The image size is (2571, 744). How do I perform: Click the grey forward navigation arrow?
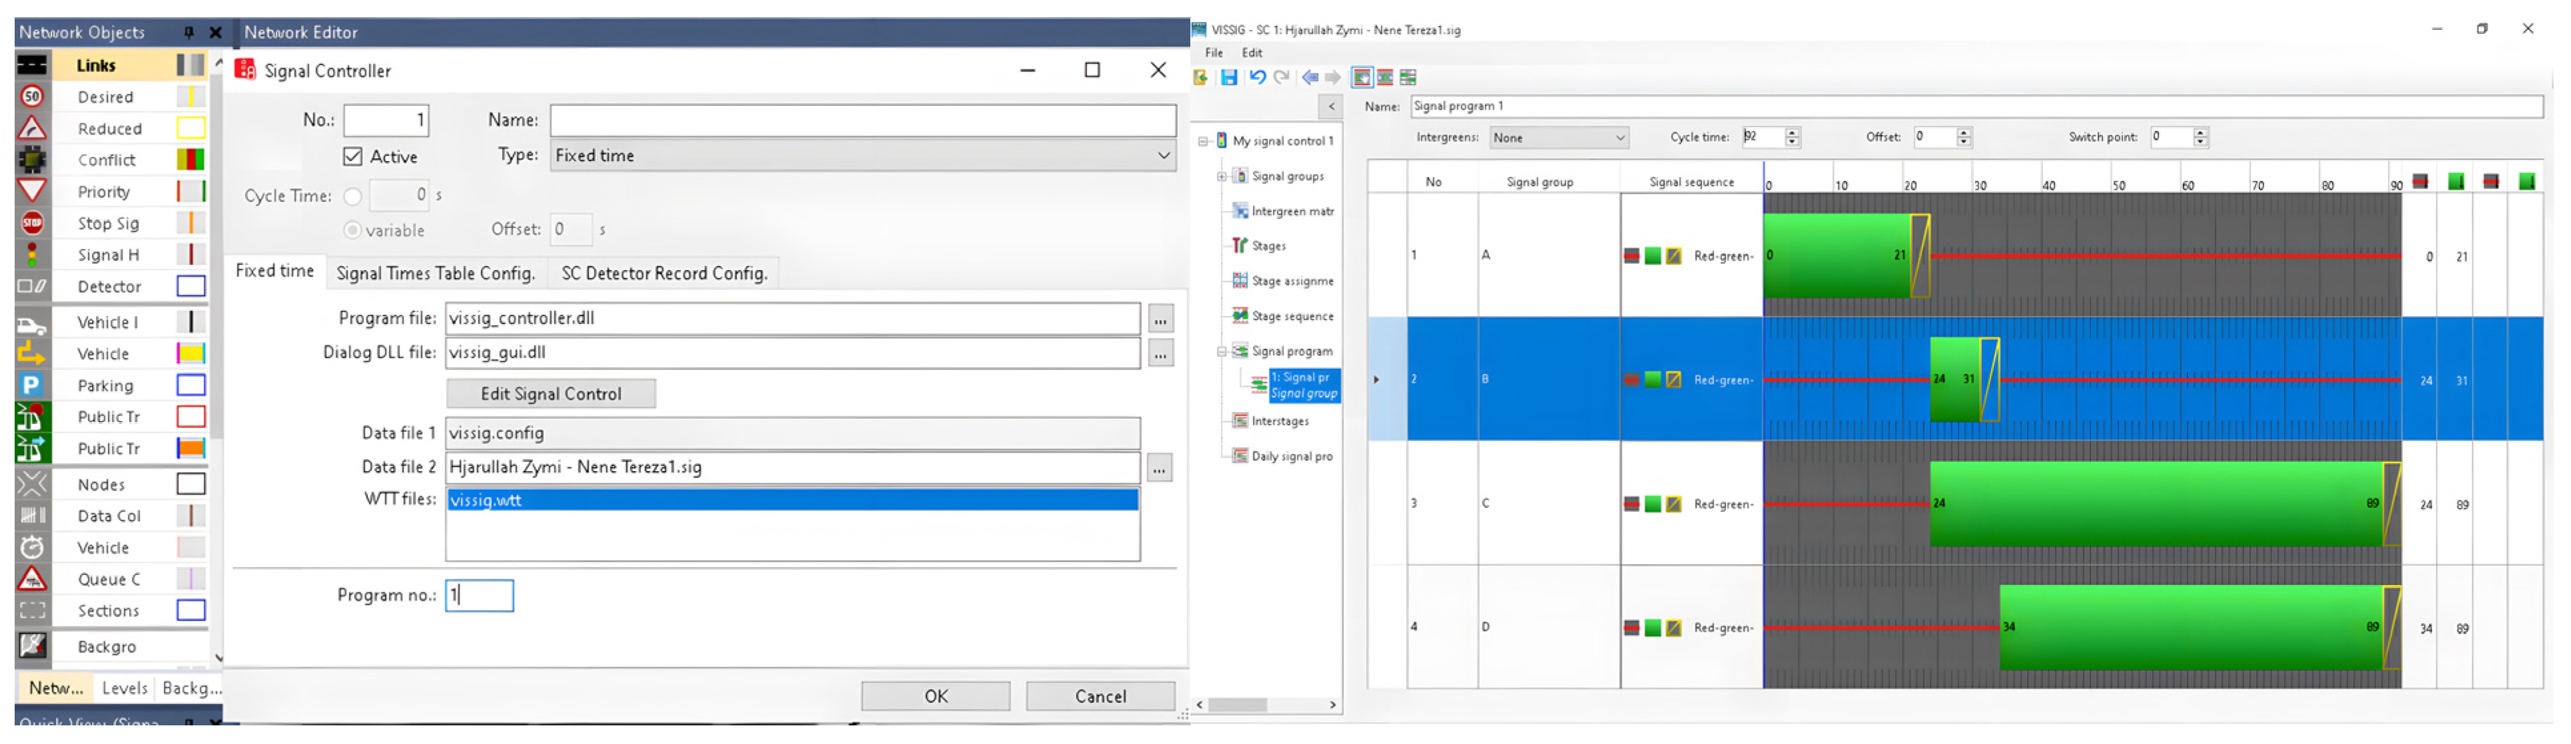point(1332,78)
